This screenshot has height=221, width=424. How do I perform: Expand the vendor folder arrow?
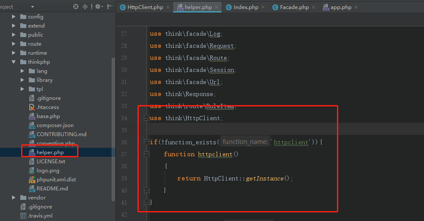13,198
